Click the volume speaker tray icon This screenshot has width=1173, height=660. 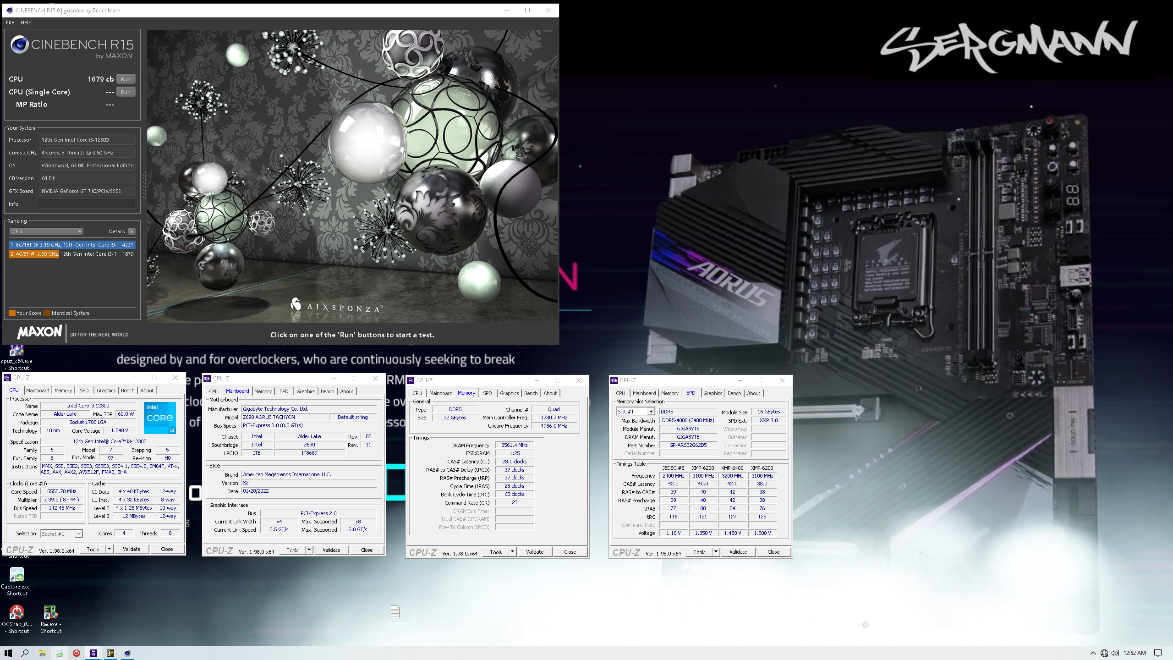pyautogui.click(x=1115, y=653)
